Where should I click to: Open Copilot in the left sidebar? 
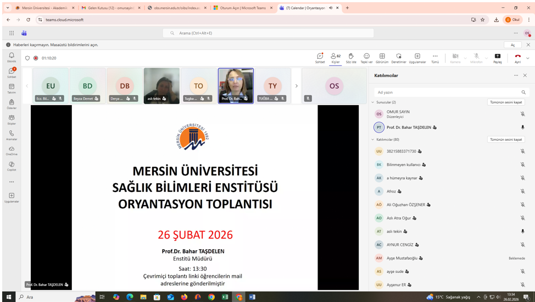pos(12,166)
